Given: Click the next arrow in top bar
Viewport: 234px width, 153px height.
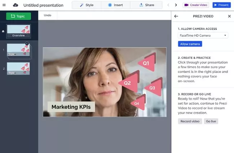Looking at the screenshot, I should coord(176,5).
